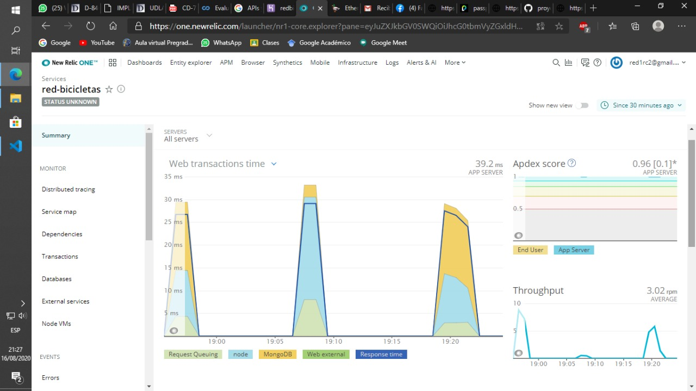Expand the More menu in top nav

click(455, 63)
